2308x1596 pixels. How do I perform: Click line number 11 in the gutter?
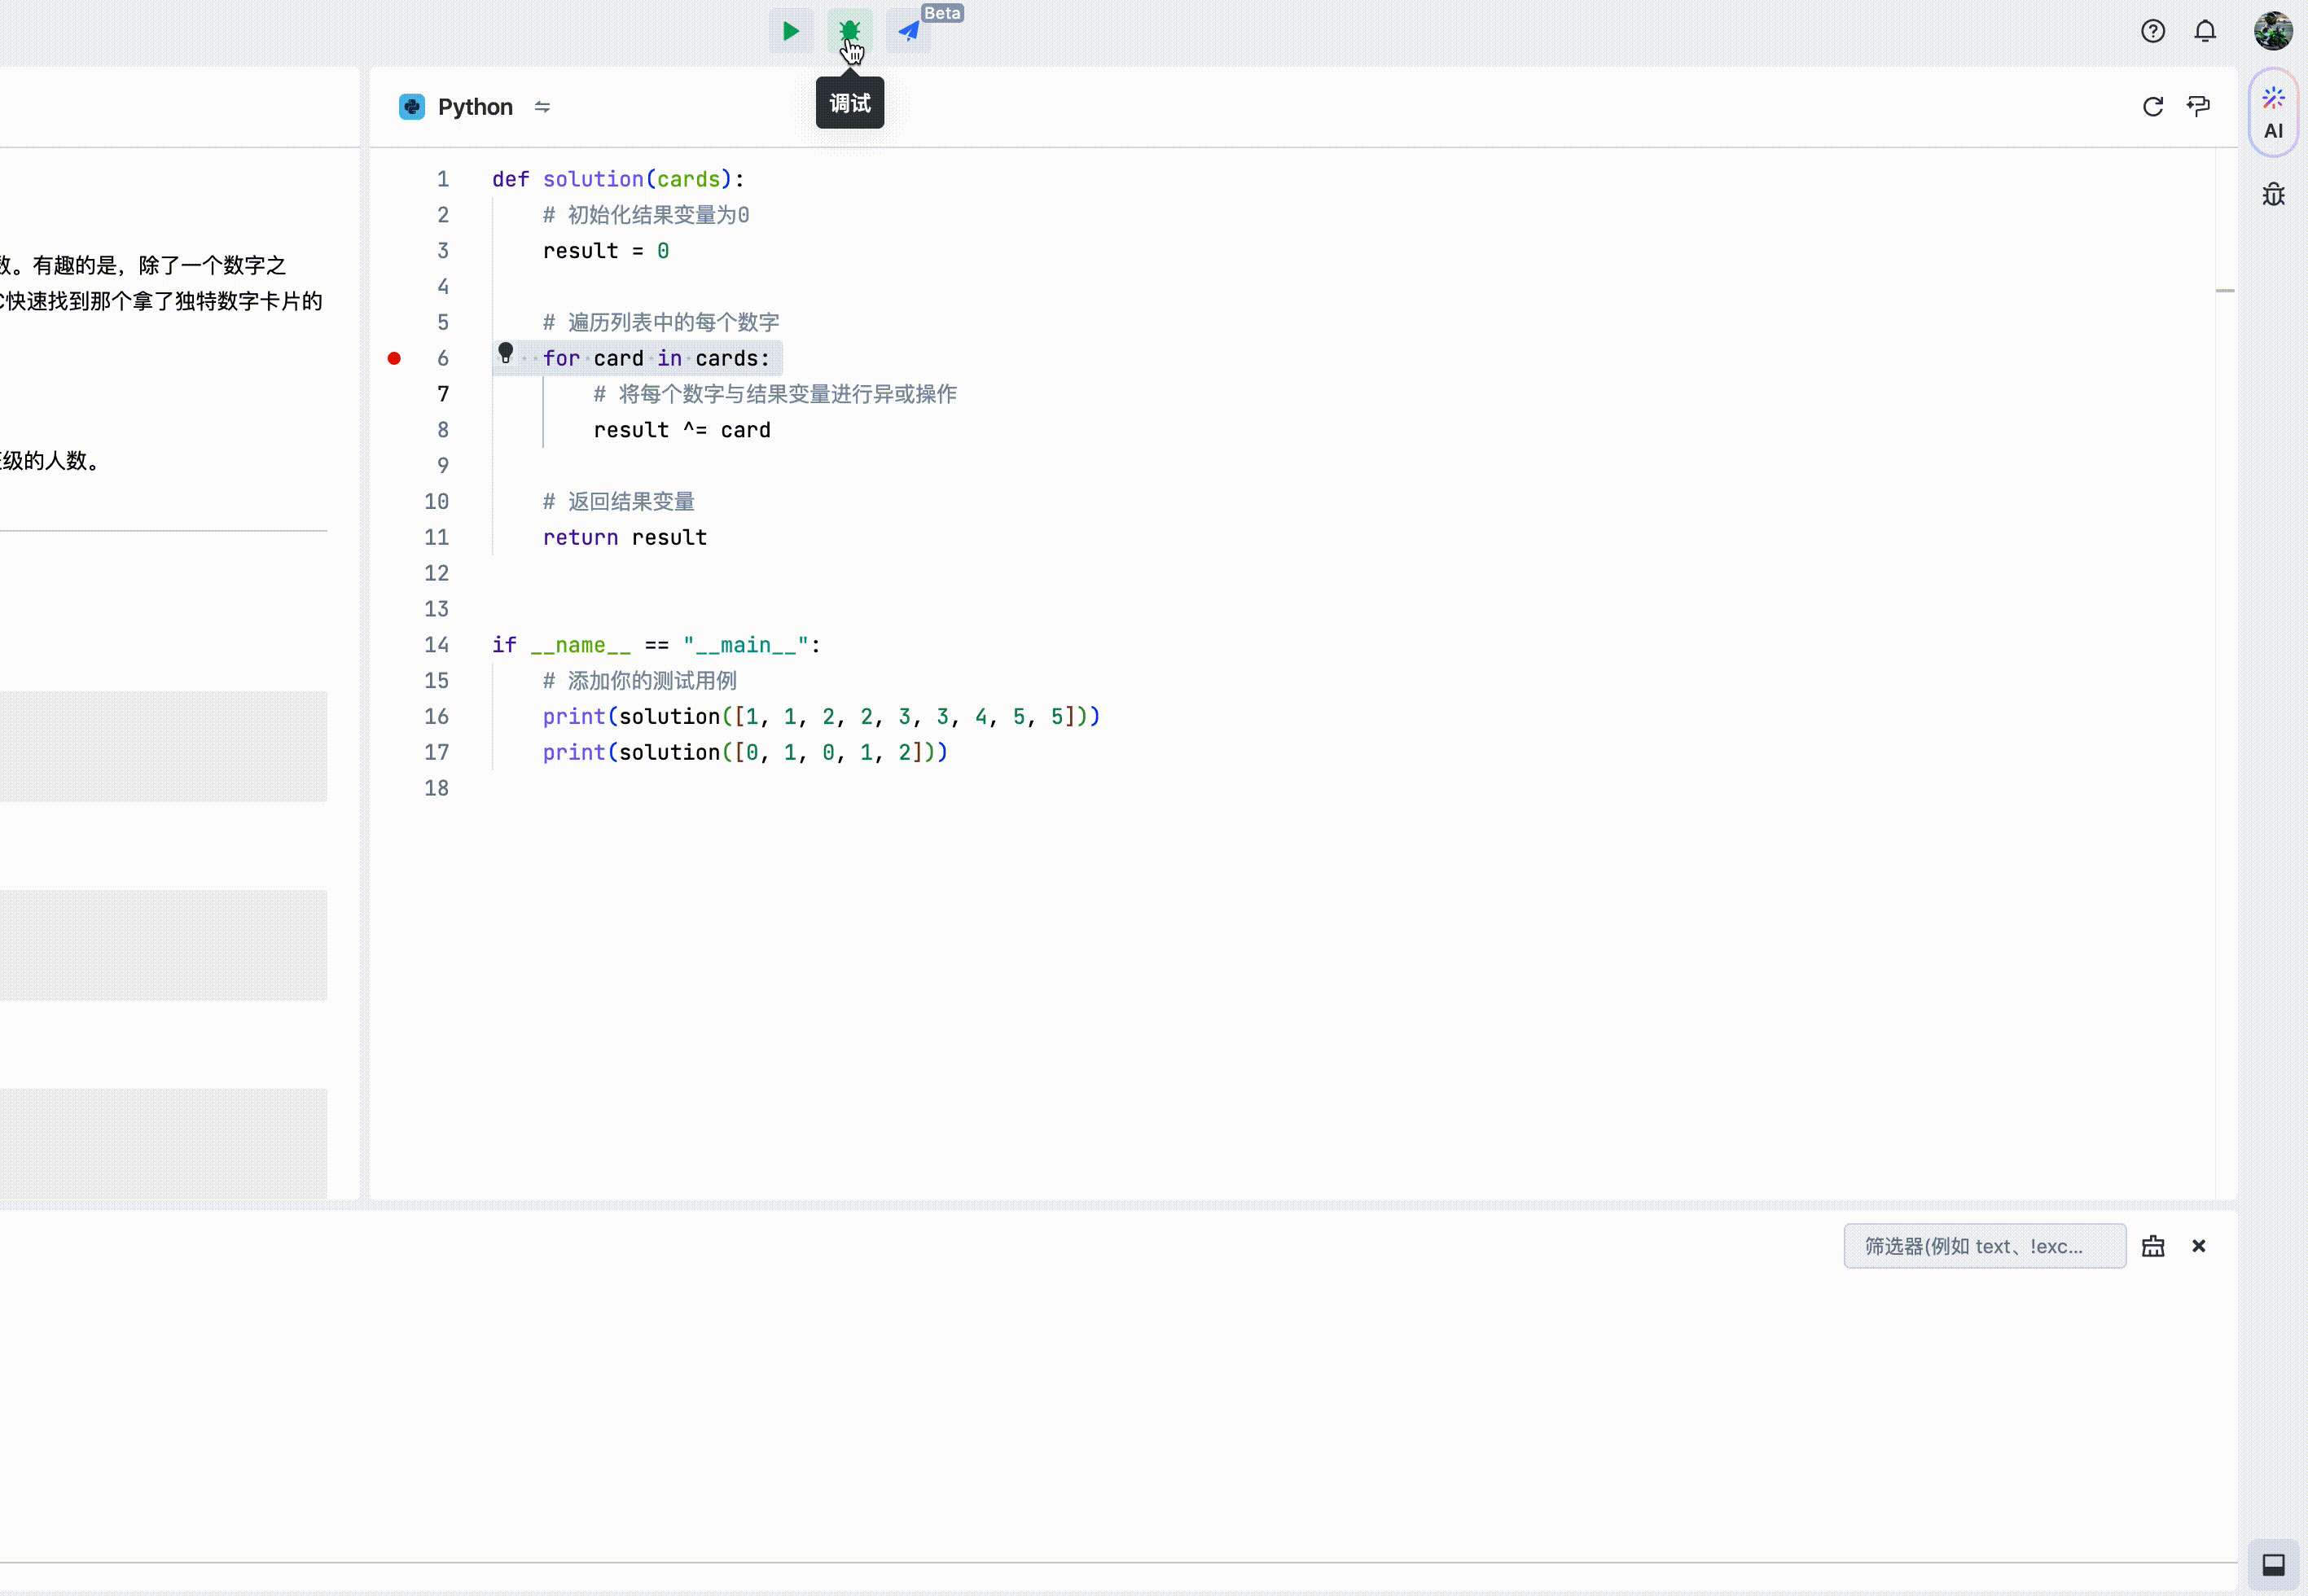[x=436, y=537]
